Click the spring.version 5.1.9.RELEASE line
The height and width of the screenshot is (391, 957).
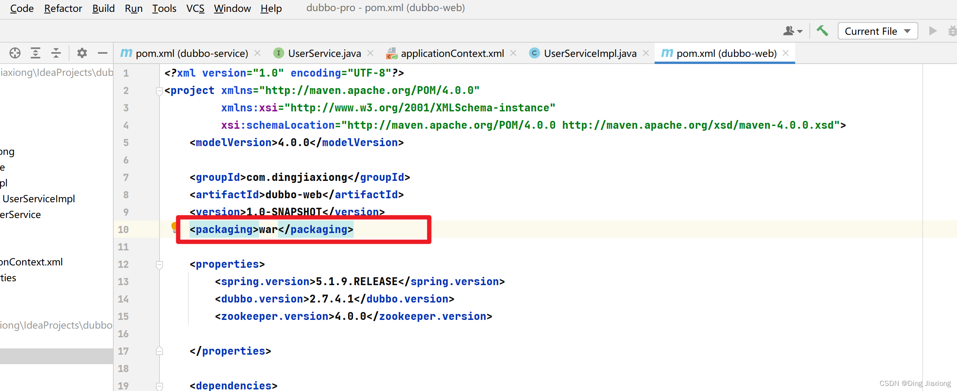[360, 282]
